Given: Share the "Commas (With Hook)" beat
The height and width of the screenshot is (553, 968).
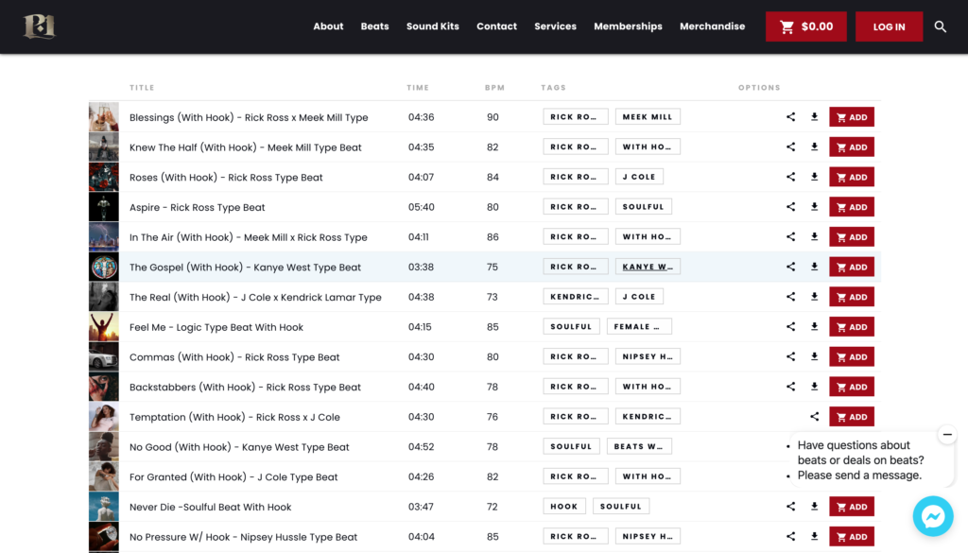Looking at the screenshot, I should point(791,356).
